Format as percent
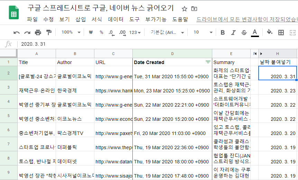Viewport: 298px width, 180px height. tap(102, 32)
